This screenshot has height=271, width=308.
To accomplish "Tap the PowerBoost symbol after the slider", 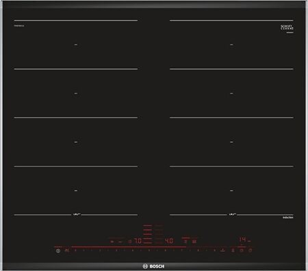I will [x=222, y=251].
